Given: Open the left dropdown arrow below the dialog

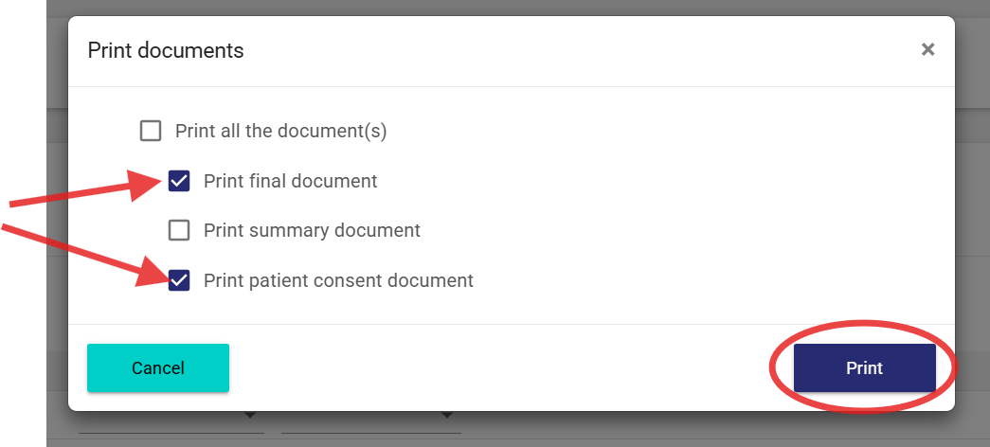Looking at the screenshot, I should [x=250, y=416].
